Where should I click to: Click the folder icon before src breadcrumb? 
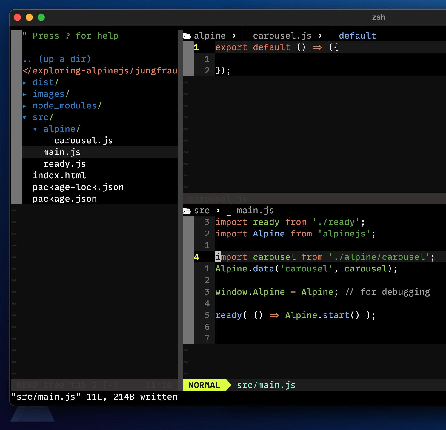click(x=187, y=210)
